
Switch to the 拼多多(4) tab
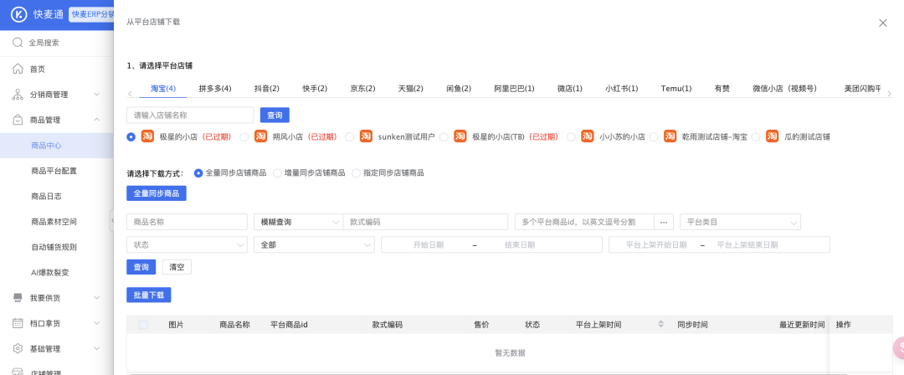215,89
